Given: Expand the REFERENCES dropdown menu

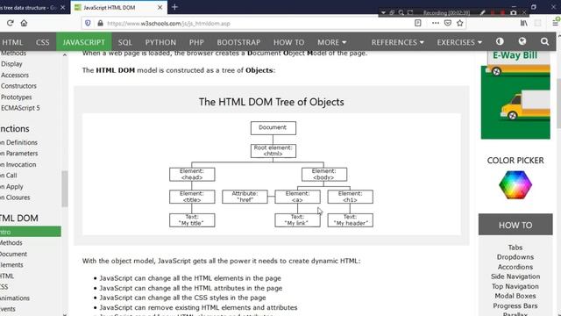Looking at the screenshot, I should (397, 42).
